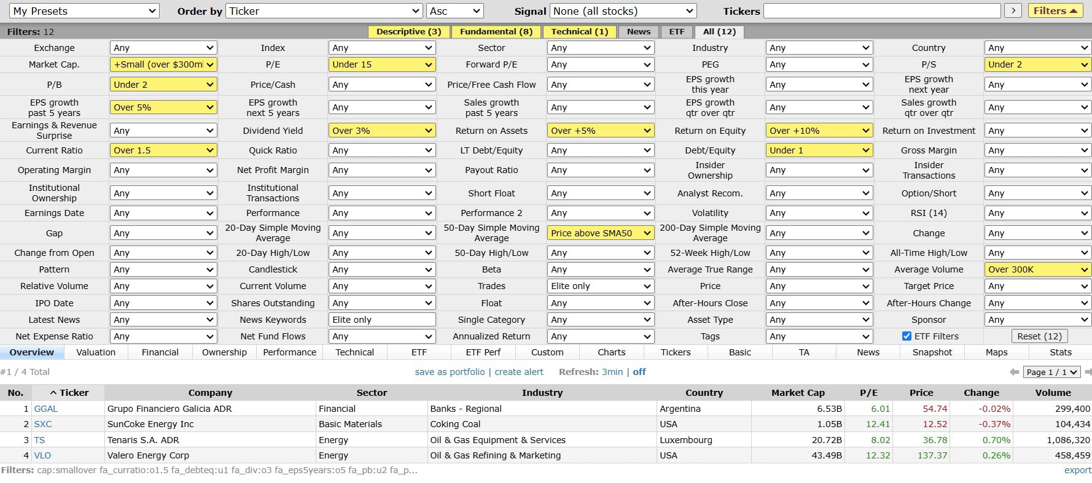This screenshot has width=1092, height=483.
Task: Turn auto refresh off
Action: click(x=639, y=372)
